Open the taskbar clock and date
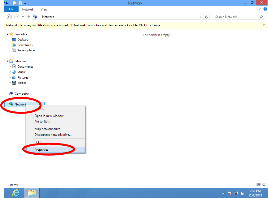This screenshot has height=198, width=268. coord(255,193)
